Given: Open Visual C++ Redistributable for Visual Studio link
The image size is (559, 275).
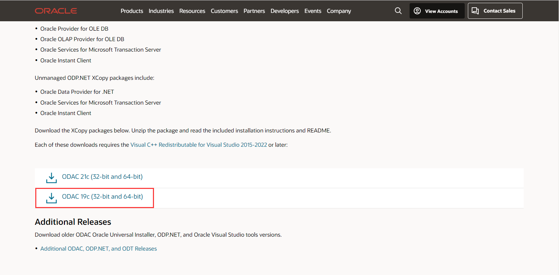Looking at the screenshot, I should (x=199, y=145).
